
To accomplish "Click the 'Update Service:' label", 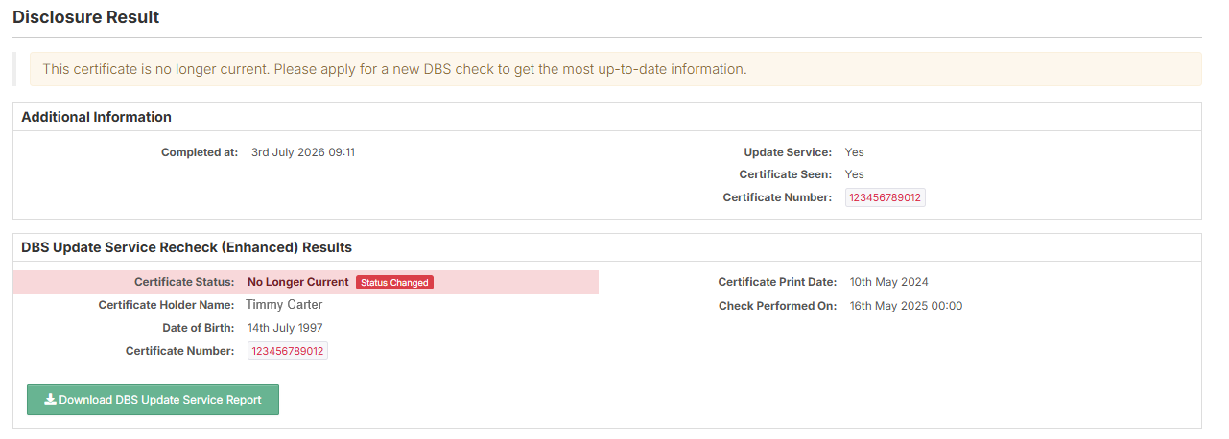I will tap(788, 152).
